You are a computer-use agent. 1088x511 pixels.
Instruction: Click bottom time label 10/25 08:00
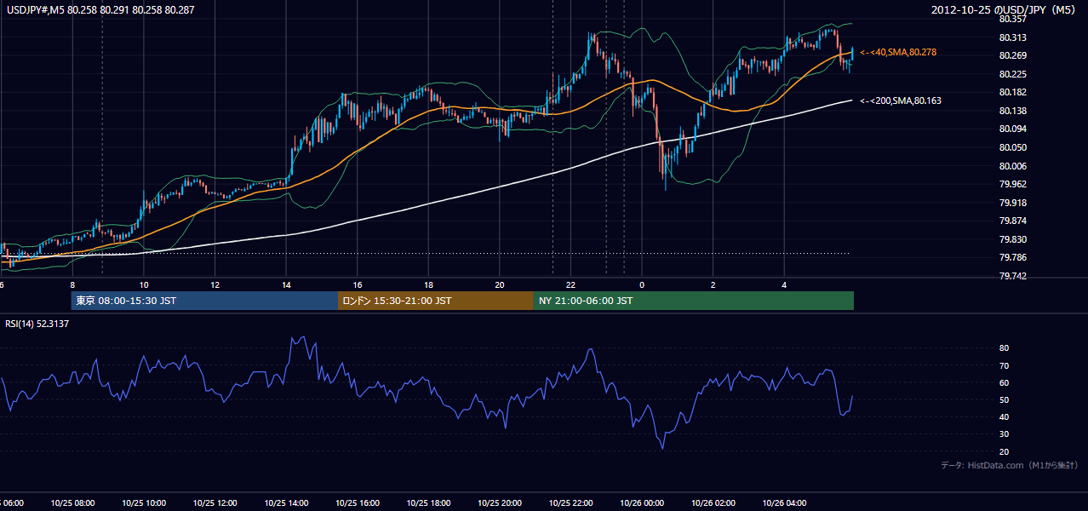click(72, 502)
